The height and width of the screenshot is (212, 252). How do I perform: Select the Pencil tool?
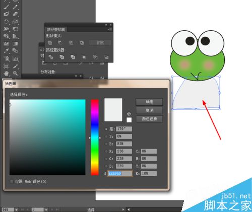pos(15,7)
